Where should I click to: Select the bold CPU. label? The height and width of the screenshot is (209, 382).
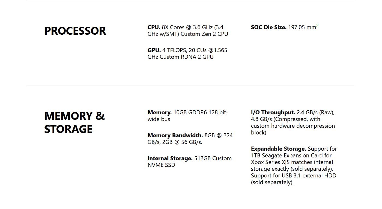[154, 27]
